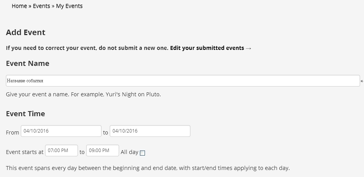Click the 'All day' label text

129,152
